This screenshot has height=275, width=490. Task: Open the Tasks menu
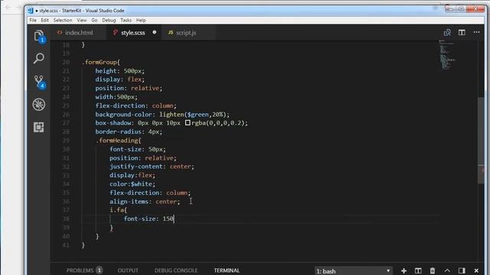(x=126, y=21)
